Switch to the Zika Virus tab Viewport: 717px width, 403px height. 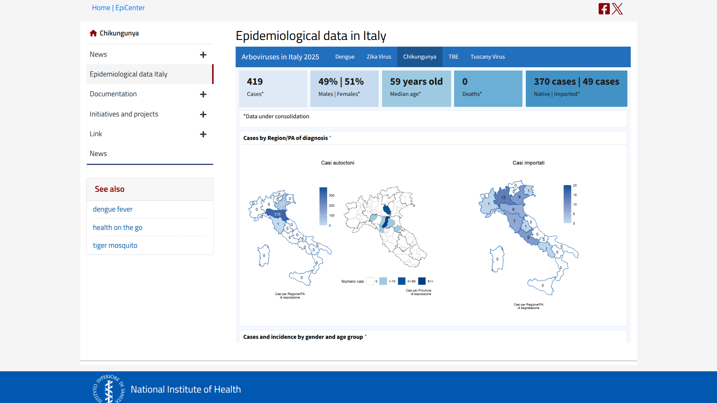379,57
